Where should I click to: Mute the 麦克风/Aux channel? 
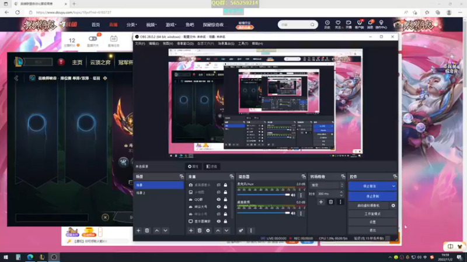(x=293, y=195)
